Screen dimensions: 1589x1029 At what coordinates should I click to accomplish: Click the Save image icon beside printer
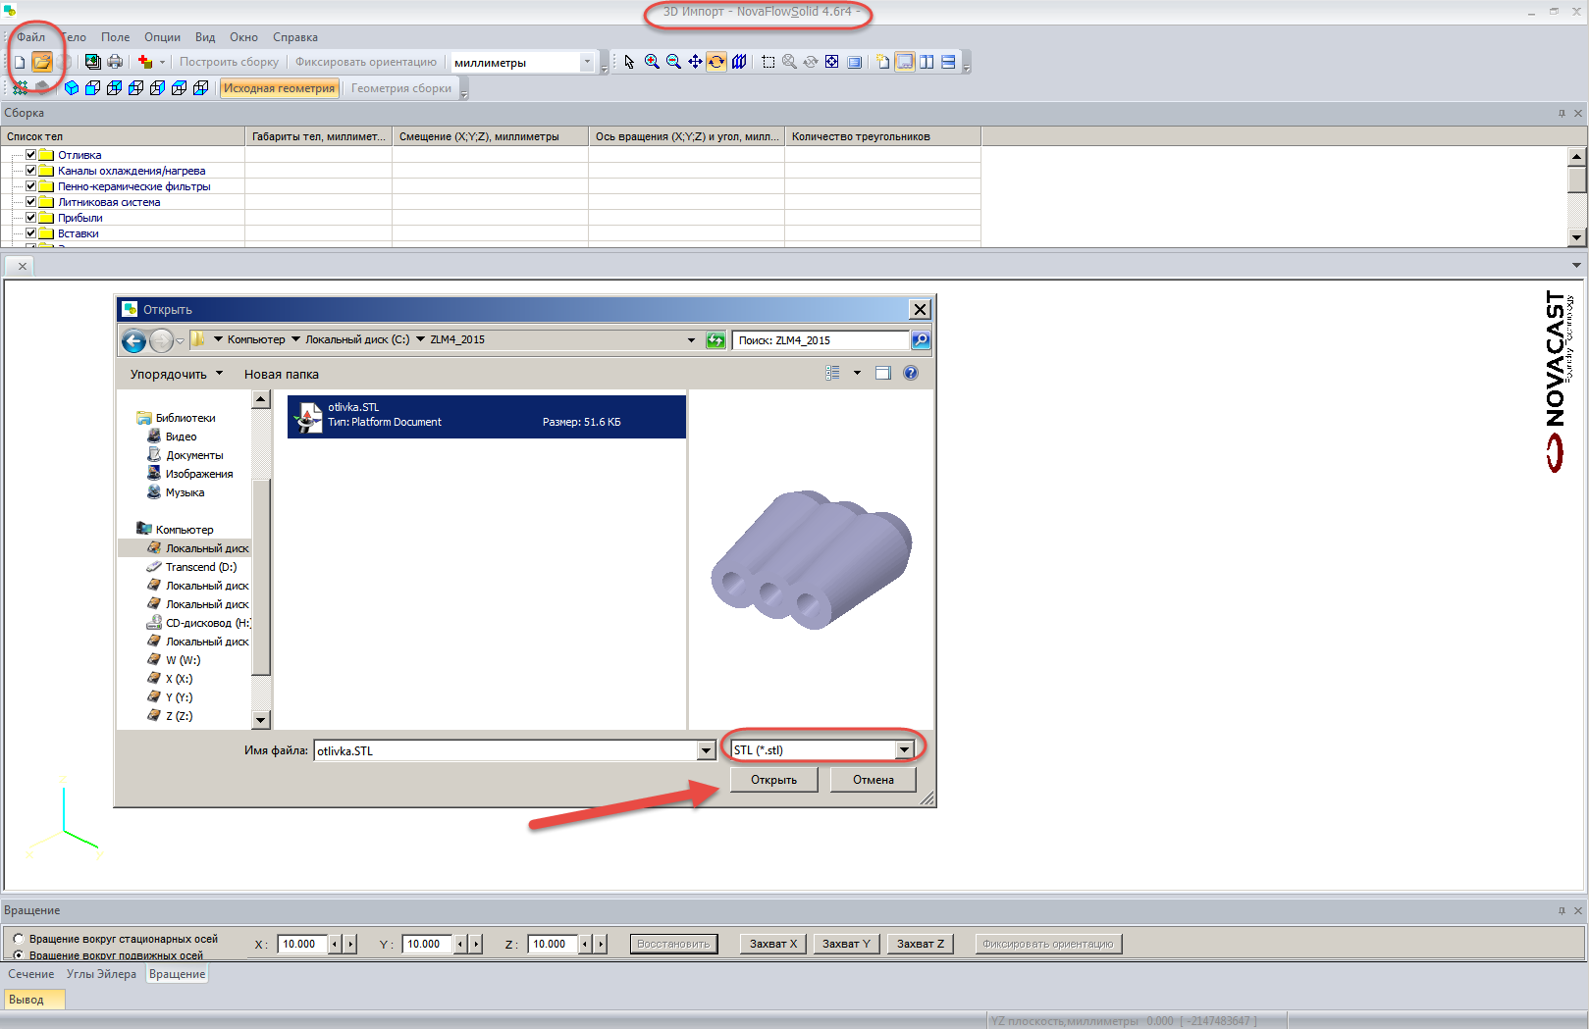tap(92, 62)
